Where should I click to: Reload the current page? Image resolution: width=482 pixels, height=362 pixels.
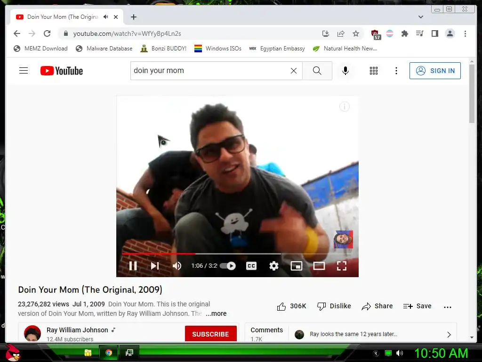click(47, 33)
